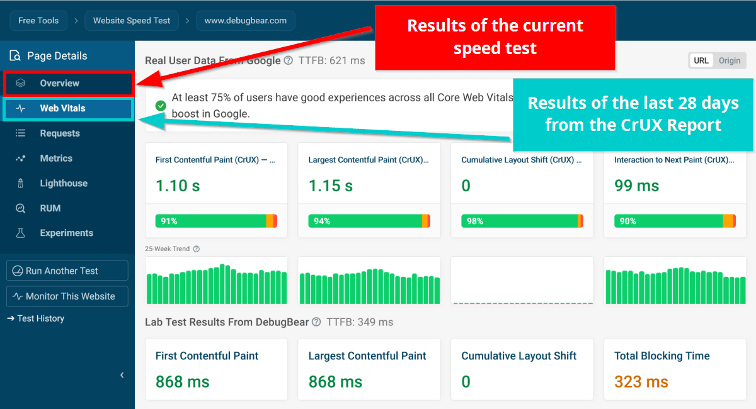Click the green checkmark status icon
Viewport: 756px width, 409px height.
(x=161, y=106)
